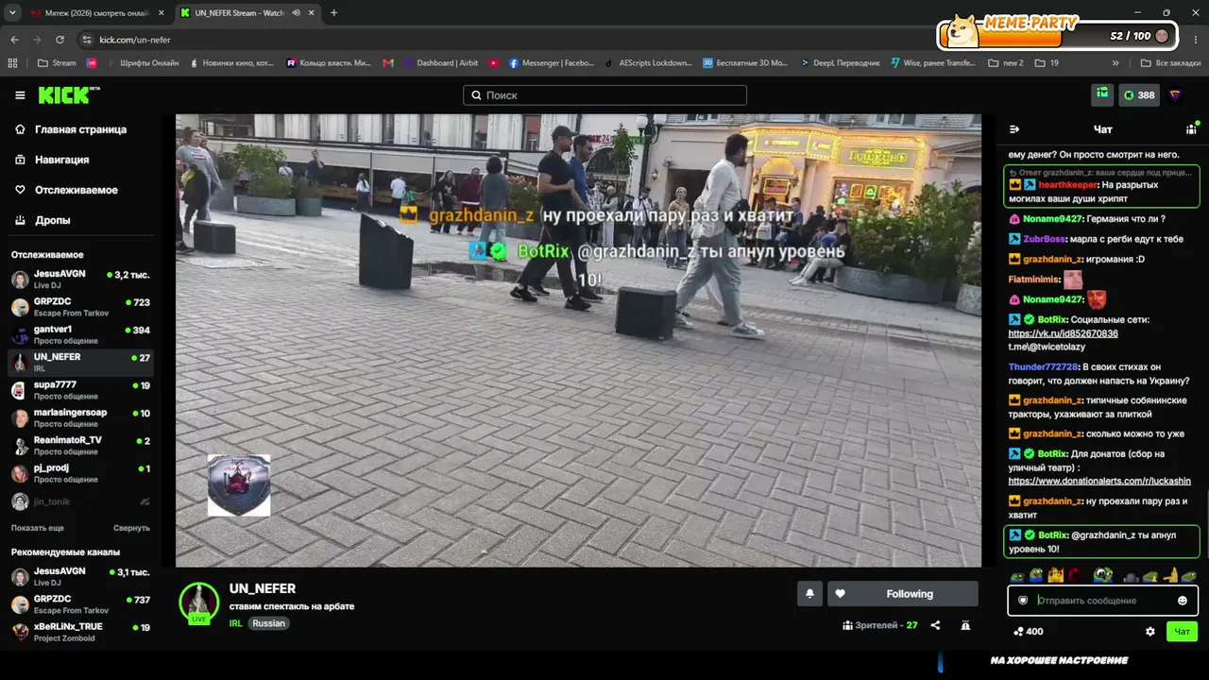Open the vk.ru social link in chat
This screenshot has height=680, width=1209.
[1063, 333]
